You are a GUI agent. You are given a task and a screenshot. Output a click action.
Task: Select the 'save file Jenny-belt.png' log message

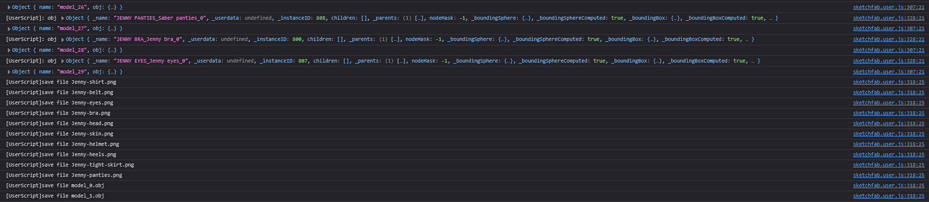tap(60, 93)
